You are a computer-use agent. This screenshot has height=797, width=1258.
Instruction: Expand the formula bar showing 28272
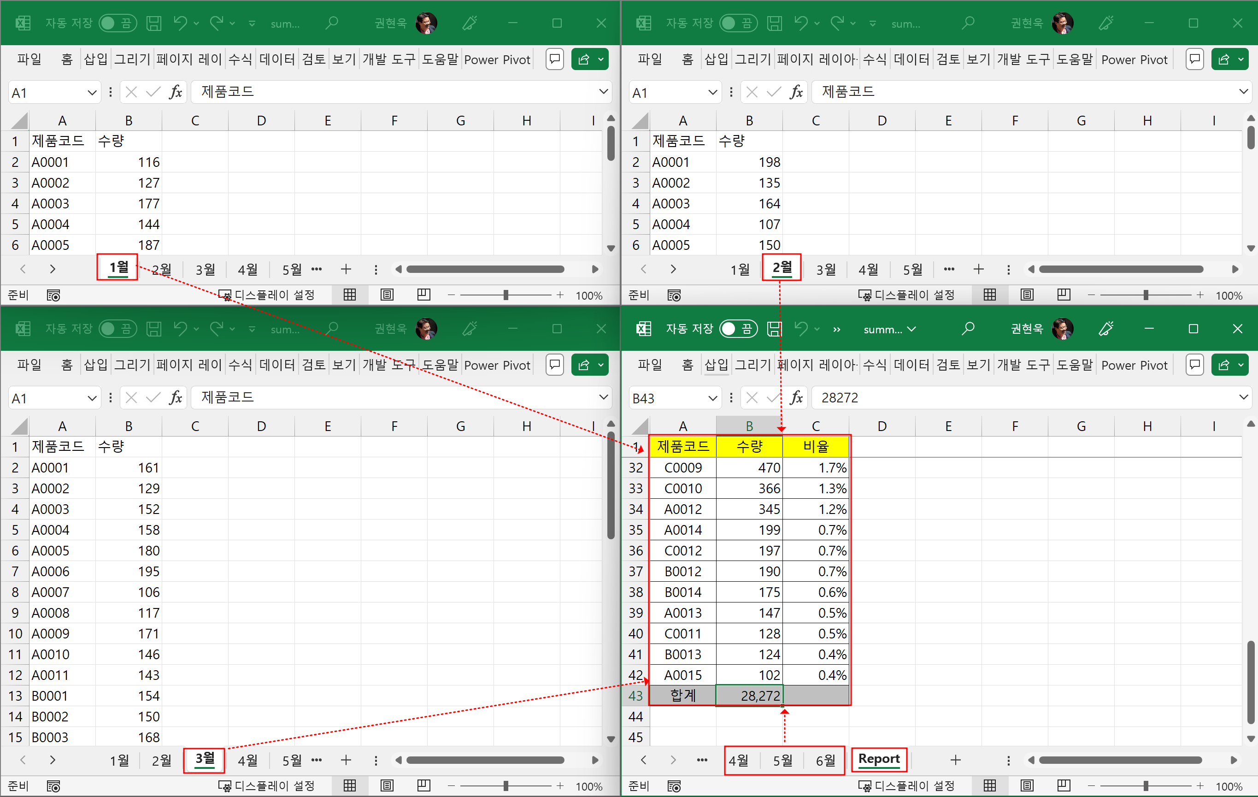point(1243,398)
